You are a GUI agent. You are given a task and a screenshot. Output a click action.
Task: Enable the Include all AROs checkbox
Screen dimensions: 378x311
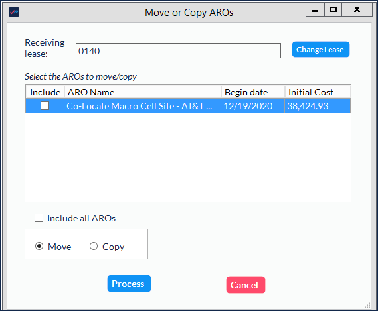39,218
